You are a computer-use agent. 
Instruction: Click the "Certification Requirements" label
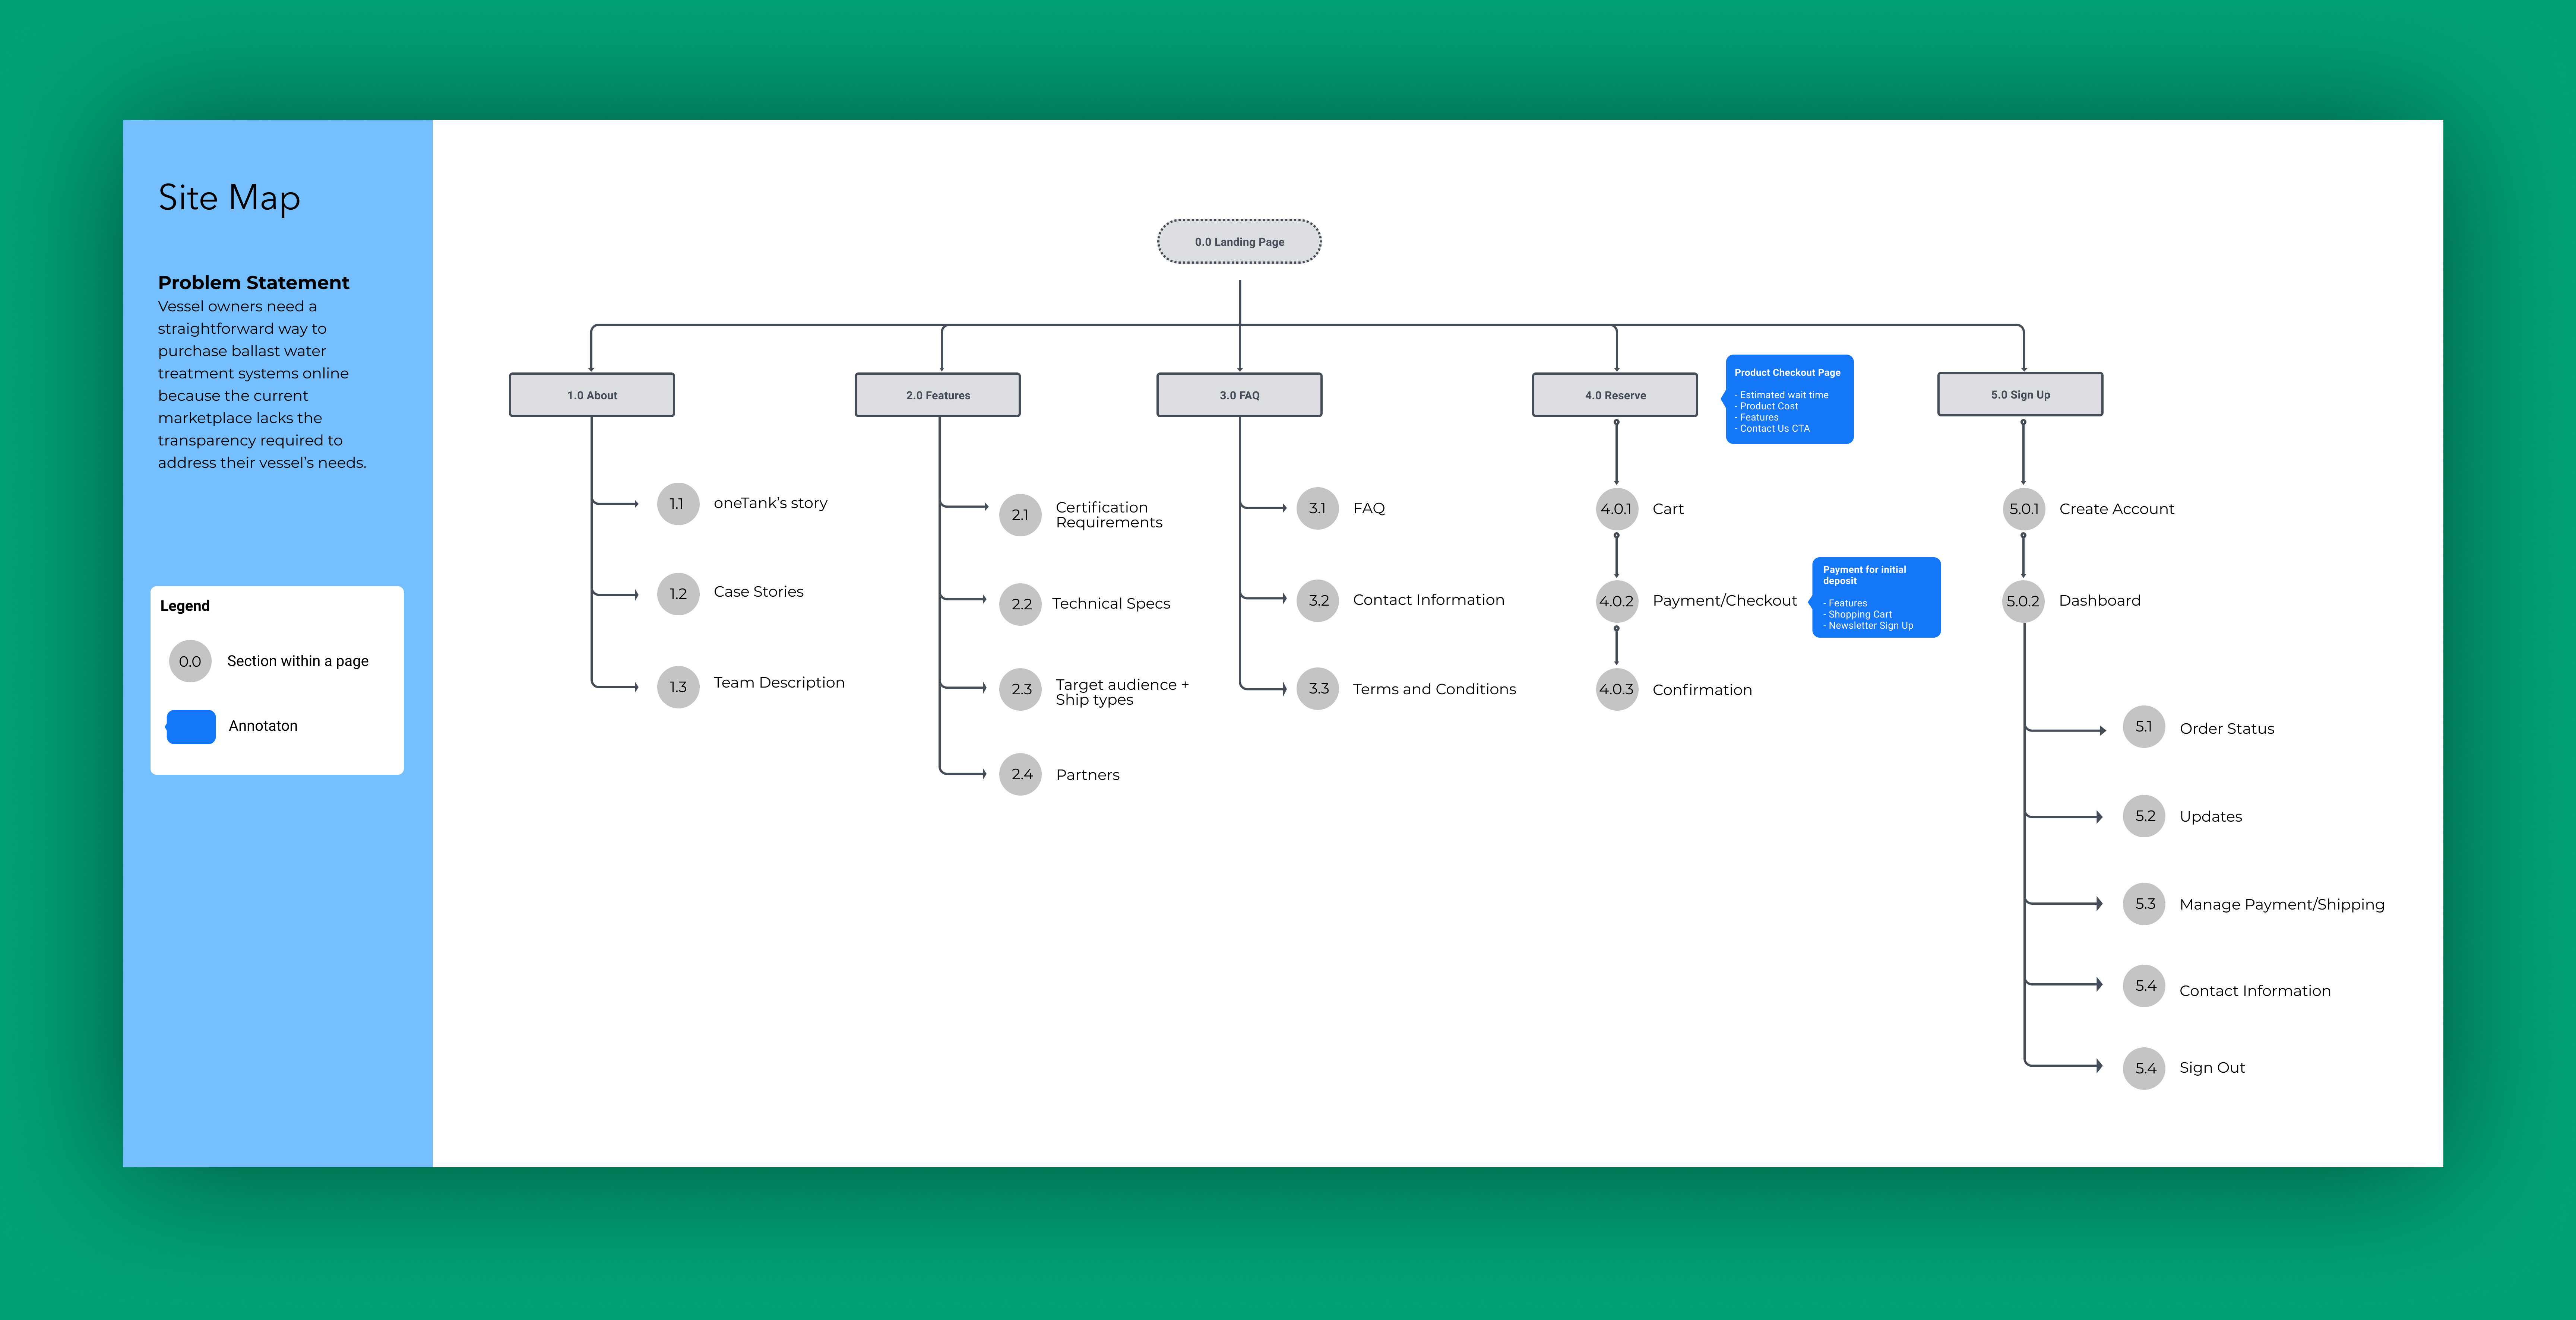(1109, 515)
